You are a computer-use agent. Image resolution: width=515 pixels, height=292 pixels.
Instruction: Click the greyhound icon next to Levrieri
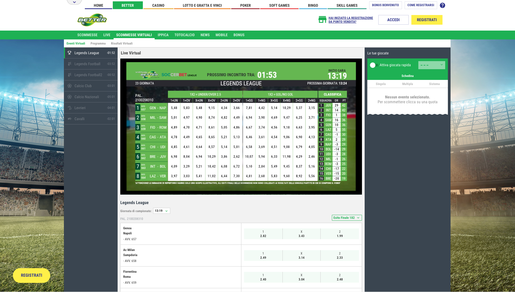pyautogui.click(x=70, y=108)
